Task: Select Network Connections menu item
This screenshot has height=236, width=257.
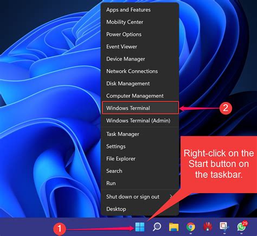Action: [140, 71]
